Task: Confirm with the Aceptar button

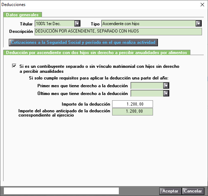Action: coord(170,191)
